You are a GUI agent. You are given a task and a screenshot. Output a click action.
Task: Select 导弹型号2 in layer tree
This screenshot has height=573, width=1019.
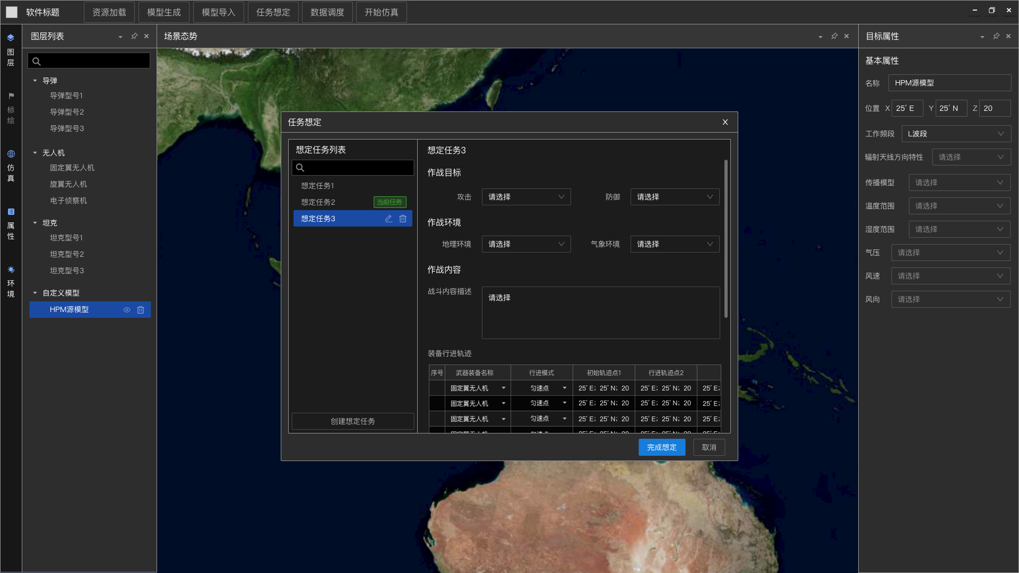click(x=67, y=112)
